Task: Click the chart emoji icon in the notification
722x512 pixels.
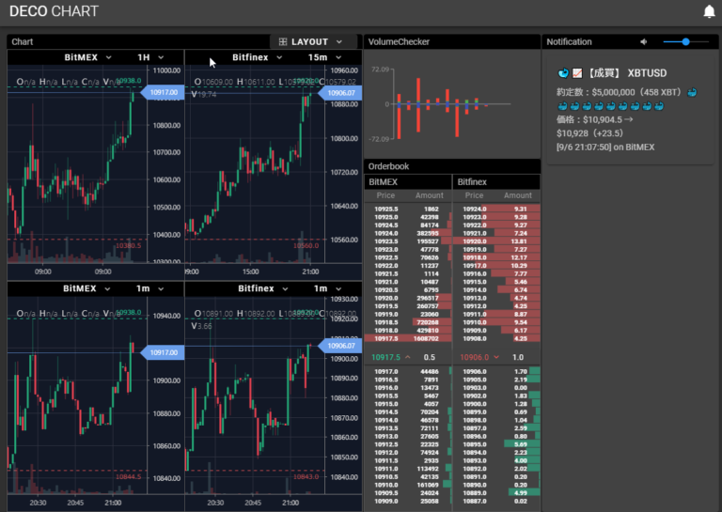Action: pos(577,73)
